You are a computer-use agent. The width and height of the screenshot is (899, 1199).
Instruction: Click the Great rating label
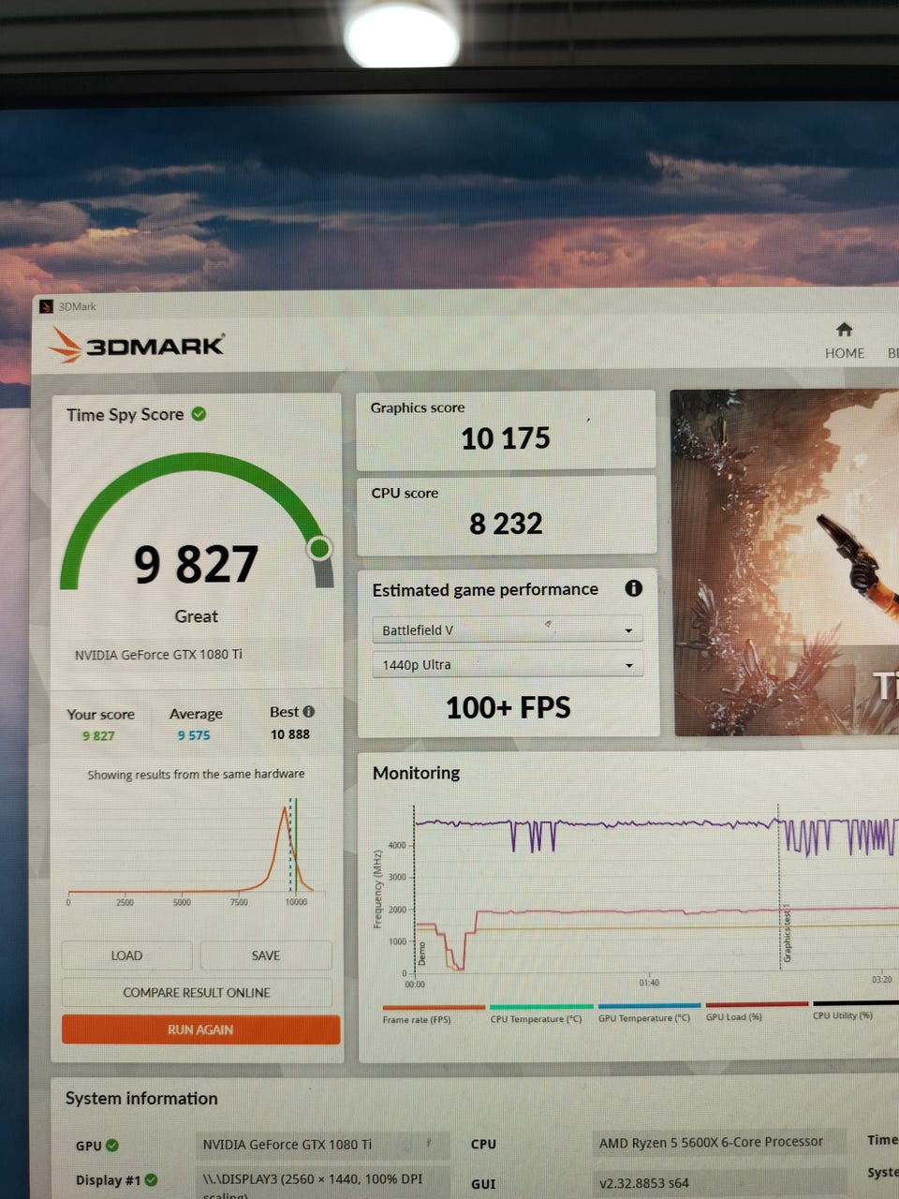pyautogui.click(x=196, y=616)
